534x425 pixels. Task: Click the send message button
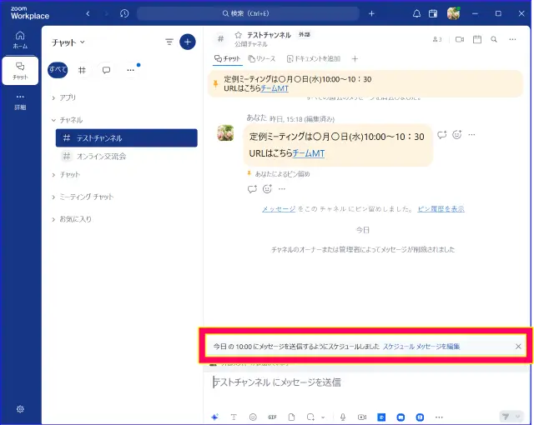tap(506, 417)
